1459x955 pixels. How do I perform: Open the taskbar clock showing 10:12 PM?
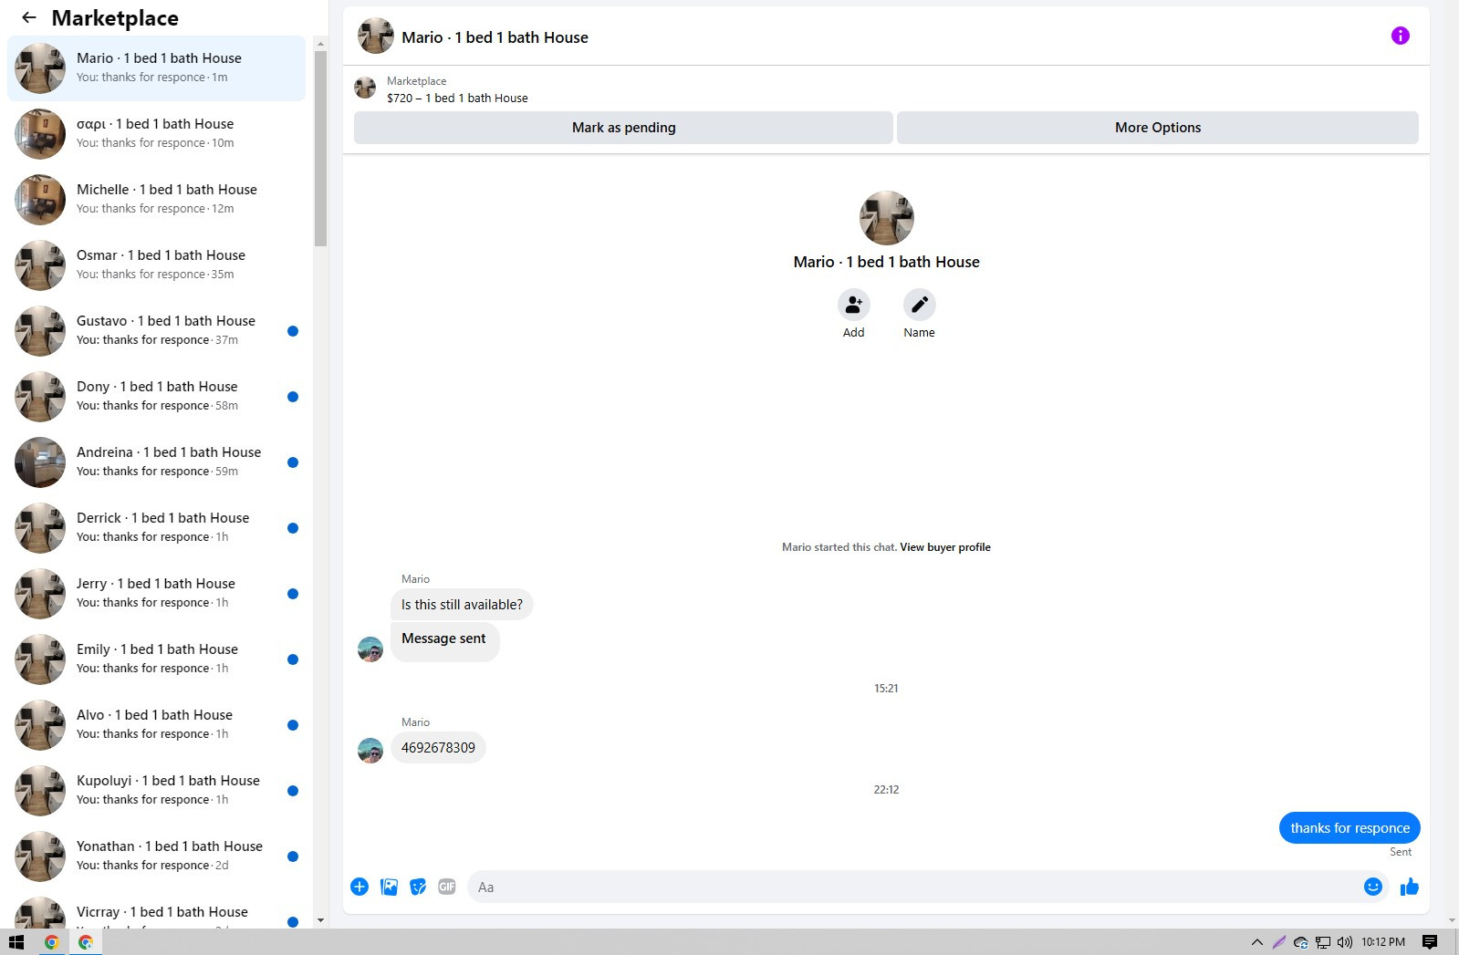pos(1383,942)
